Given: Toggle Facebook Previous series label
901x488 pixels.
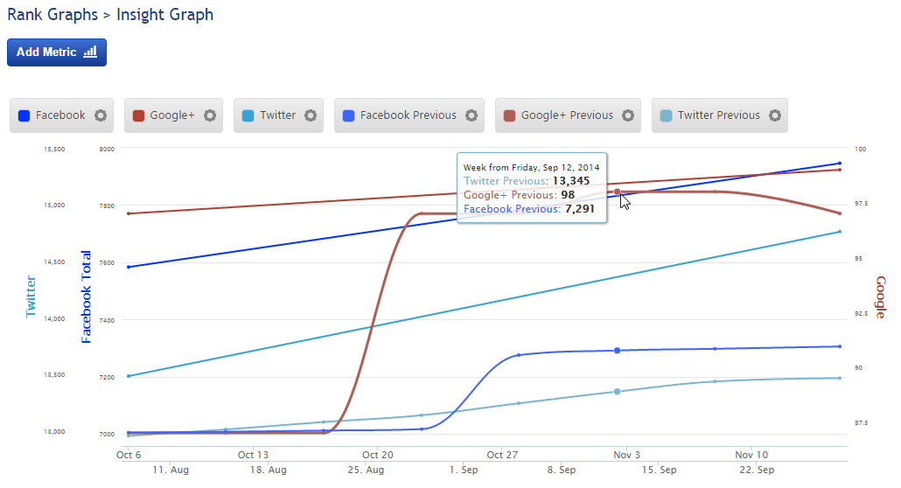Looking at the screenshot, I should click(x=408, y=115).
